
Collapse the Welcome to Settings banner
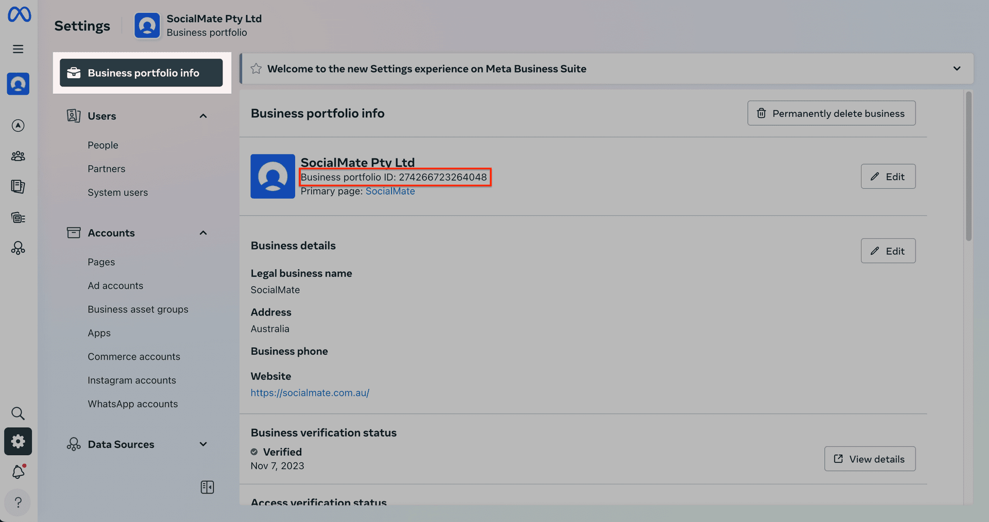click(x=957, y=68)
